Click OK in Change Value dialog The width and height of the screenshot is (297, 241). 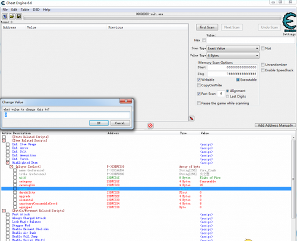(99, 123)
